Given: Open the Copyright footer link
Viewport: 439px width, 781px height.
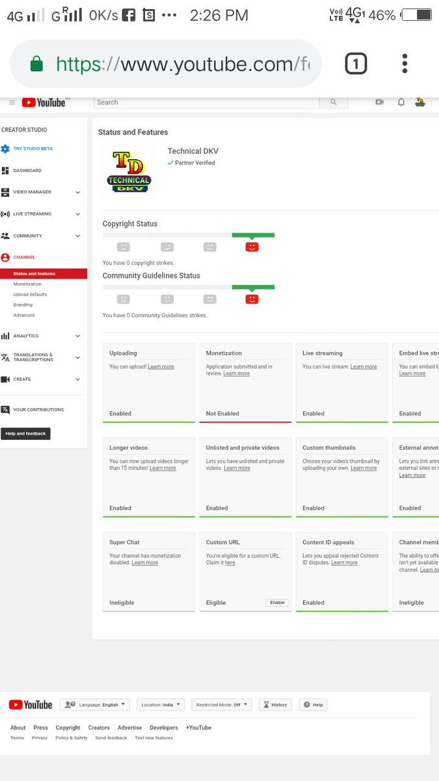Looking at the screenshot, I should click(x=68, y=728).
